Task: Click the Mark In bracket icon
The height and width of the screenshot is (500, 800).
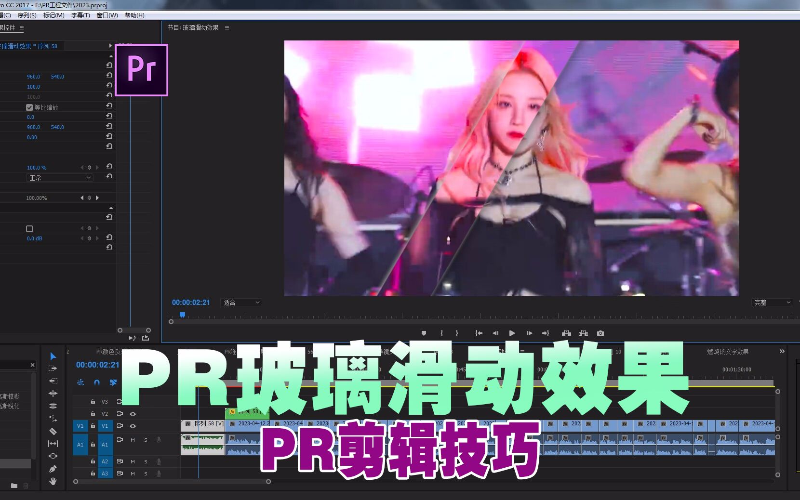Action: [441, 333]
